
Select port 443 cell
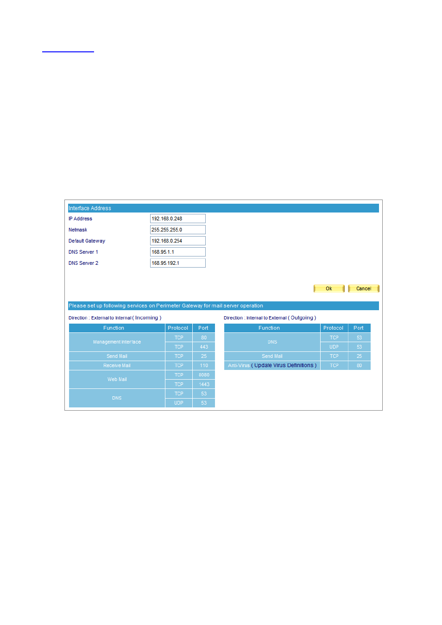pyautogui.click(x=204, y=347)
